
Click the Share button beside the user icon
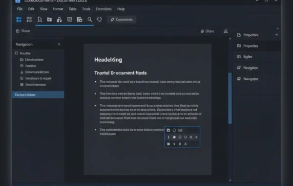tap(208, 31)
